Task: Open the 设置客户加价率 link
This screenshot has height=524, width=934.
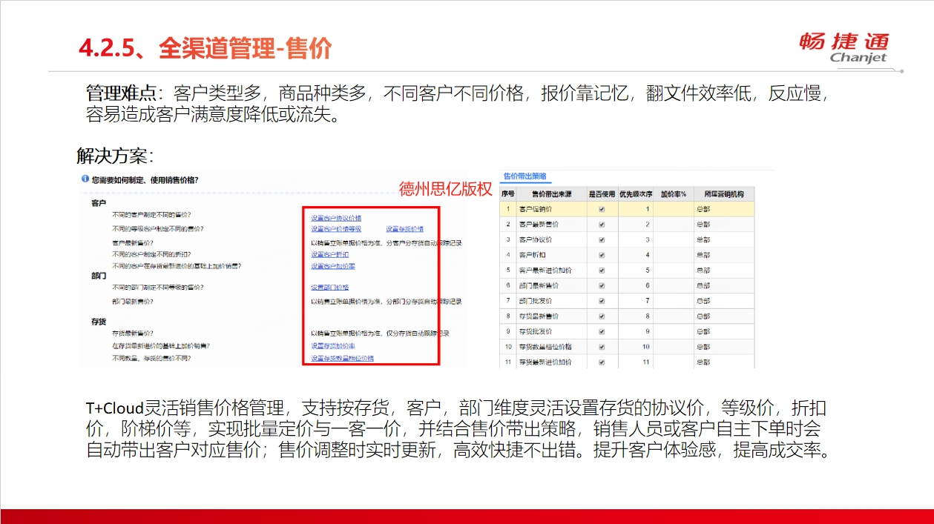Action: pyautogui.click(x=332, y=266)
